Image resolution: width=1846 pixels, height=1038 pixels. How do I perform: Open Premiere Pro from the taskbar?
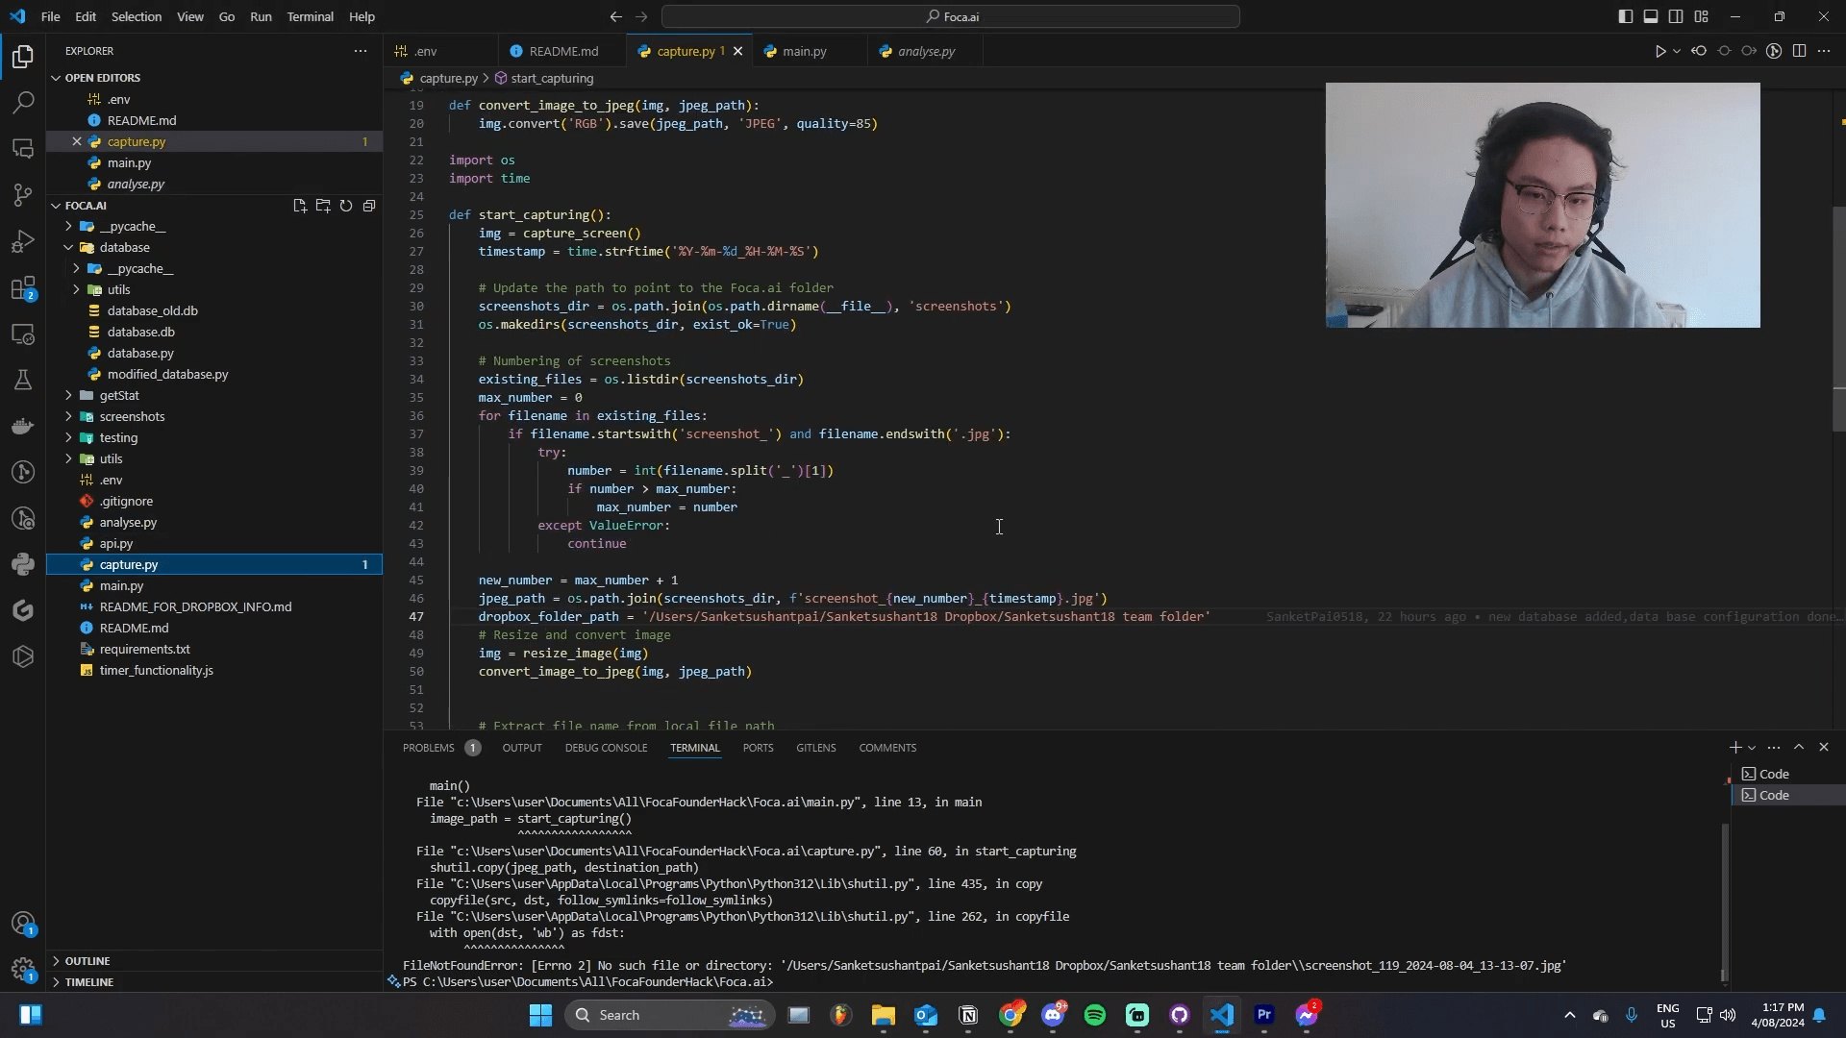(1263, 1015)
